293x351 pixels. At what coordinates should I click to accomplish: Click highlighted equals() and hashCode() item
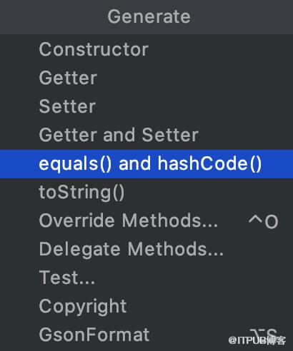[x=146, y=164]
